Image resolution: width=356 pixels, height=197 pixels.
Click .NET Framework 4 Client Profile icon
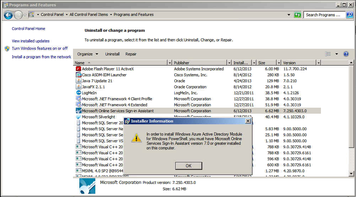click(78, 99)
